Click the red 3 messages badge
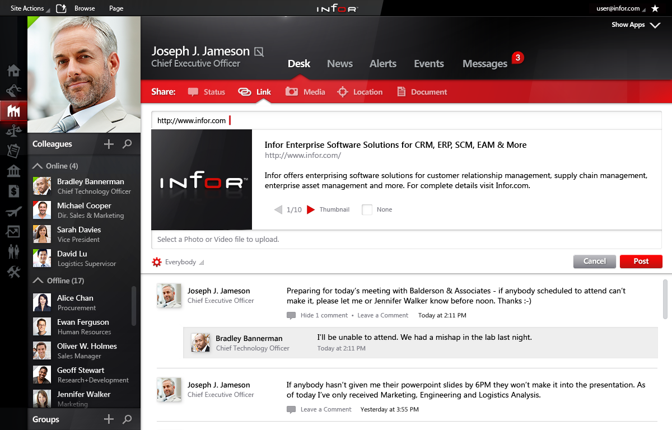This screenshot has height=430, width=672. (x=517, y=58)
